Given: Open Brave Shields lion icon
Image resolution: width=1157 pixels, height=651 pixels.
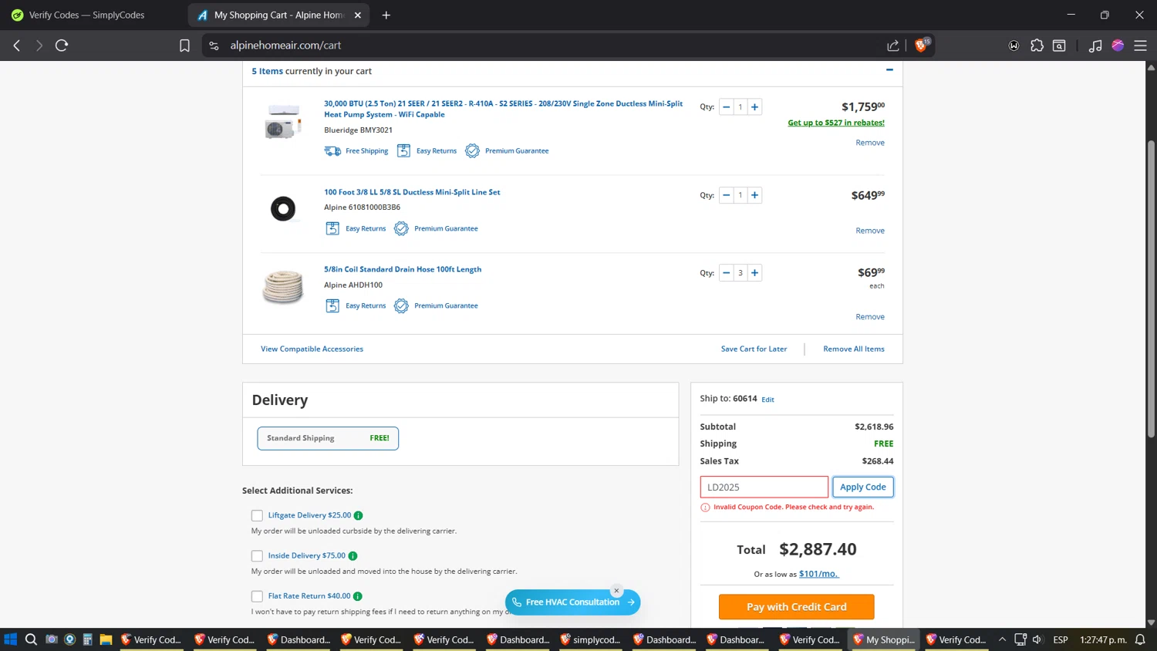Looking at the screenshot, I should [x=920, y=46].
